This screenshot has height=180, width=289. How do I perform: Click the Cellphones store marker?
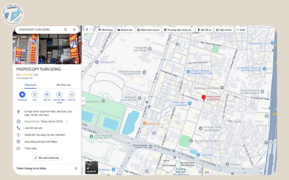coord(198,155)
